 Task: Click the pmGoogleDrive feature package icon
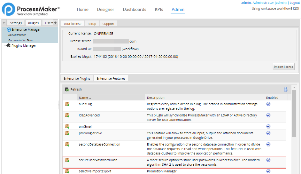tap(67, 133)
